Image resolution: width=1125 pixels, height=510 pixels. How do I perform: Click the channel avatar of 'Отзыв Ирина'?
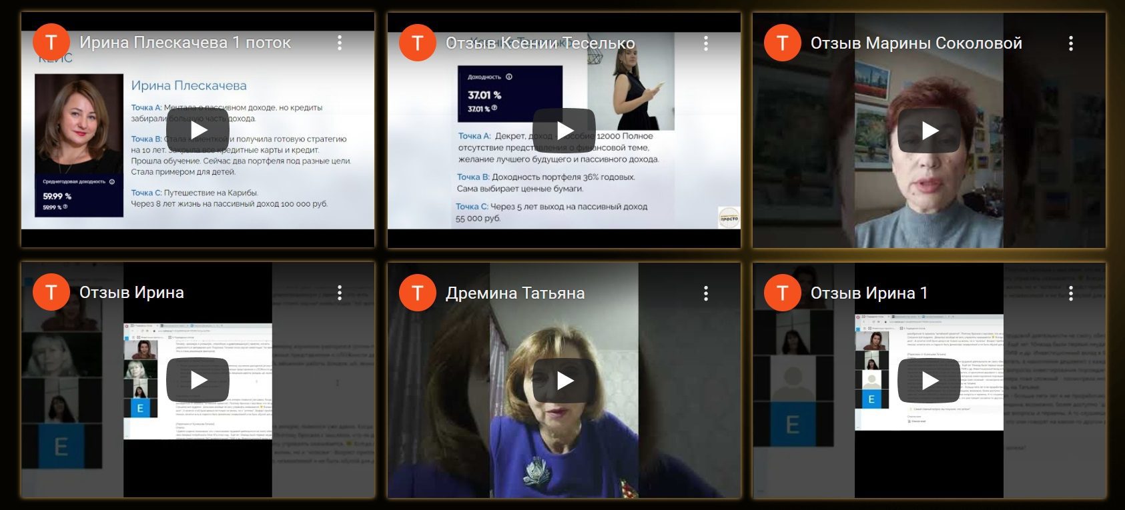coord(51,292)
